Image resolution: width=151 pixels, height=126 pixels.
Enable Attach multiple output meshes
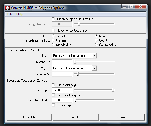coord(53,19)
